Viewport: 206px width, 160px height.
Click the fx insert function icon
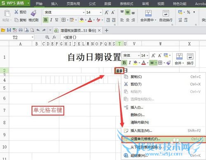point(54,37)
